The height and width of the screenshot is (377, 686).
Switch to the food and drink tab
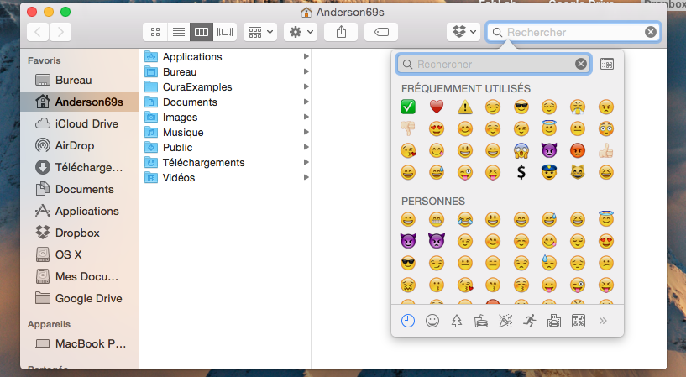(481, 321)
